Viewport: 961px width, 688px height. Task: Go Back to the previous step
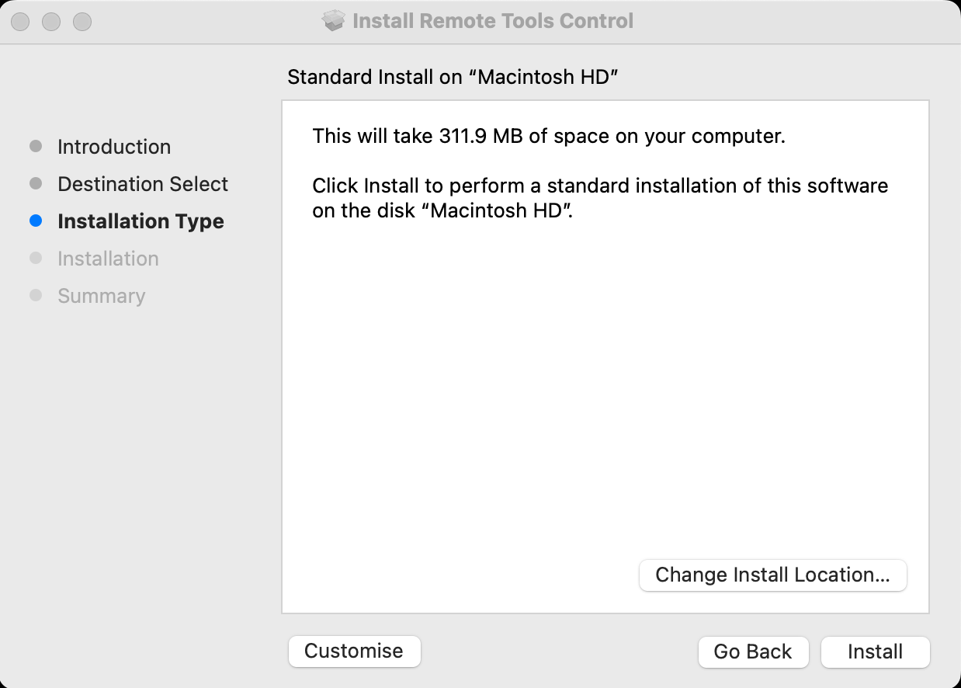pyautogui.click(x=753, y=652)
